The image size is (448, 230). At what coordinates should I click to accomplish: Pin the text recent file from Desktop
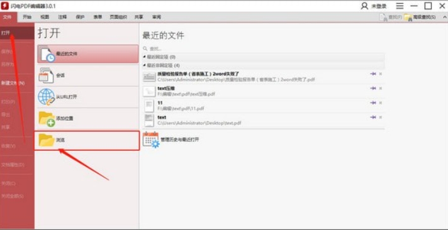[x=373, y=117]
